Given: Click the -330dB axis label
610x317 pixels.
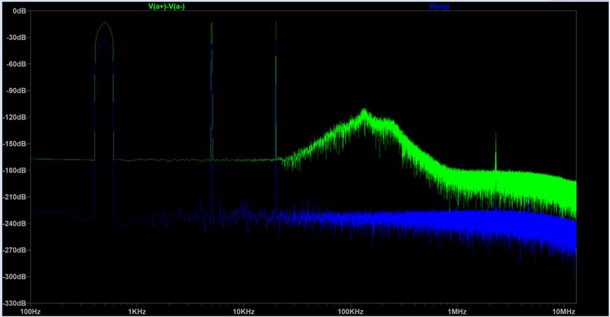Looking at the screenshot, I should pyautogui.click(x=15, y=304).
